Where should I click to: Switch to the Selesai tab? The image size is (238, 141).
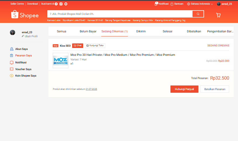coord(167,31)
